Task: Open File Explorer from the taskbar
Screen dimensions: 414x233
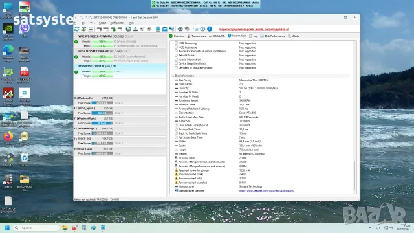Action: (65, 228)
